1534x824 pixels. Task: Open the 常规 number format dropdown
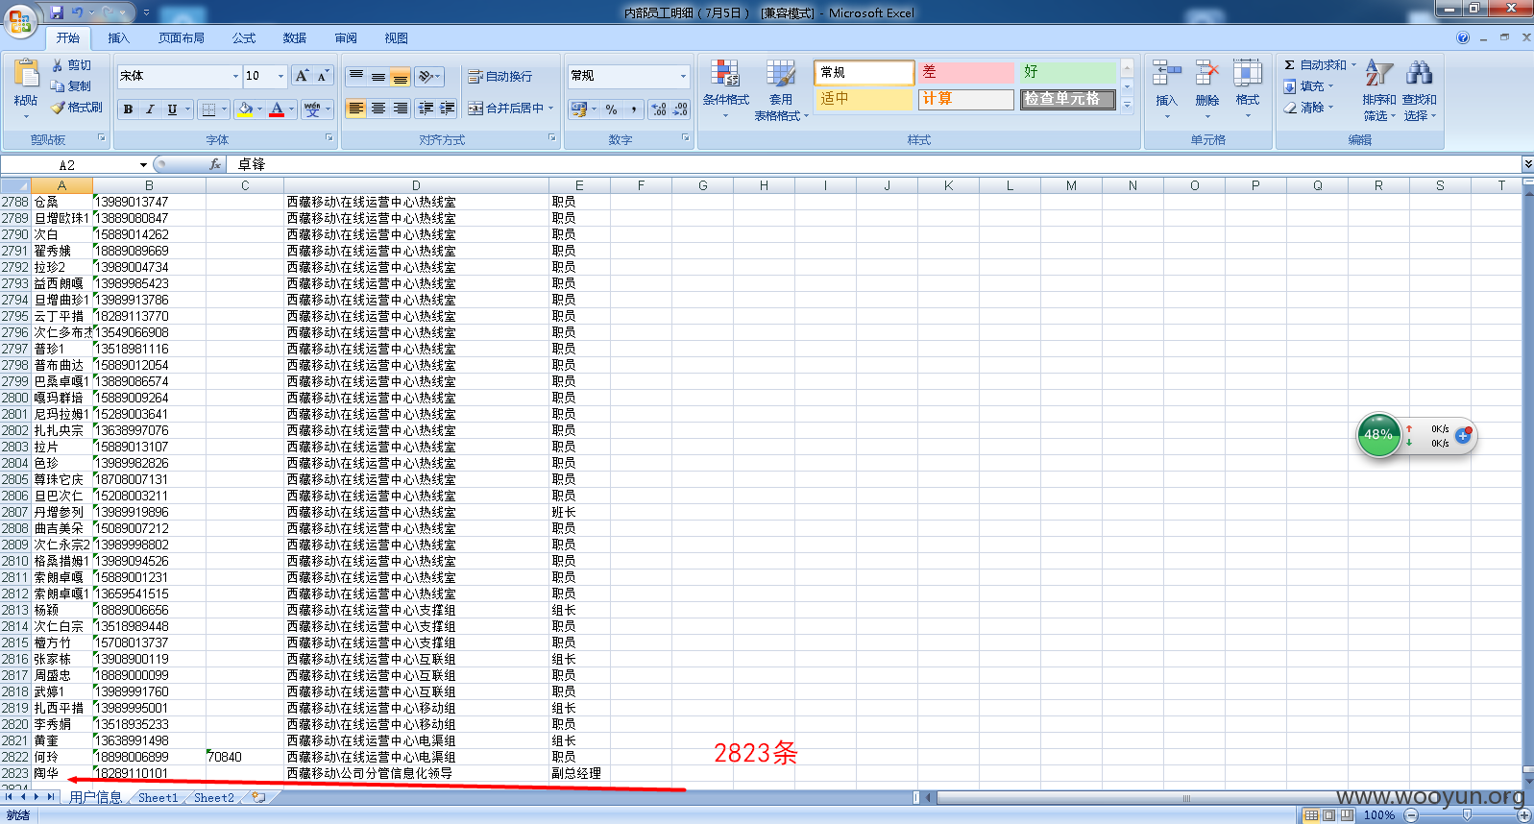coord(683,76)
